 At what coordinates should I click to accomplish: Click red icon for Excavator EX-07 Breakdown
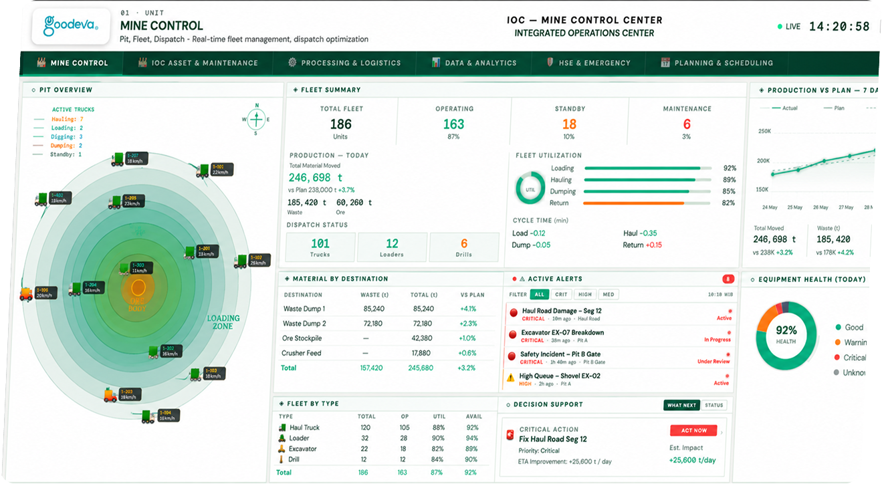click(513, 334)
